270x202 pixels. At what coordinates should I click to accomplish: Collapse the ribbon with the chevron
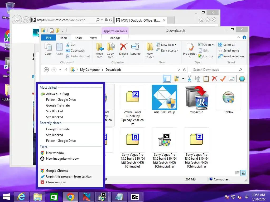(238, 37)
